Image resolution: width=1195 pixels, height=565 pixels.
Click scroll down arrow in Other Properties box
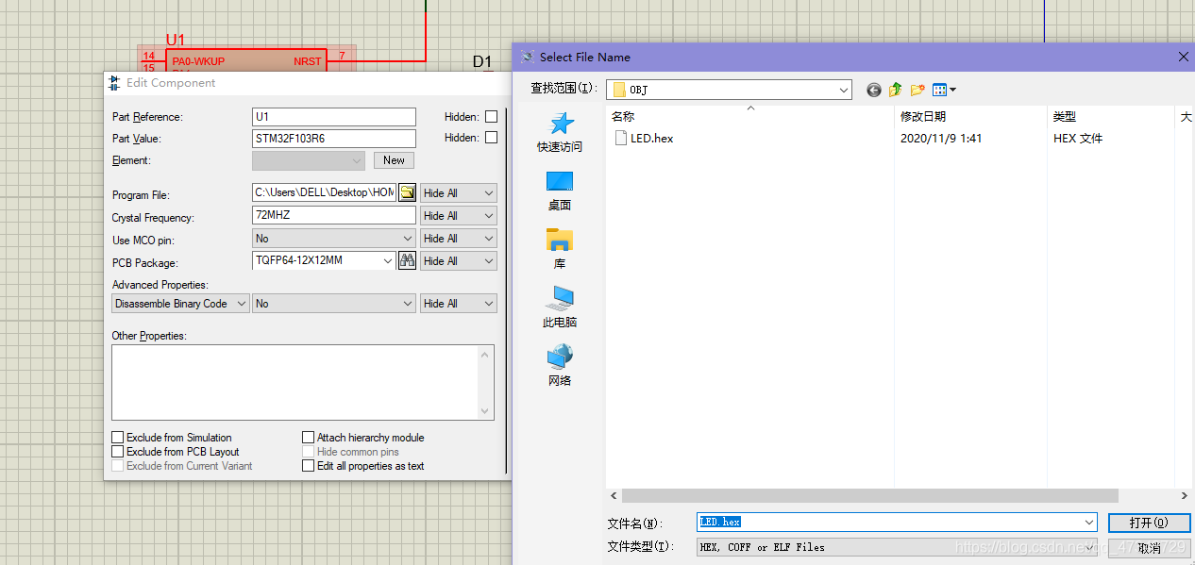pyautogui.click(x=486, y=412)
